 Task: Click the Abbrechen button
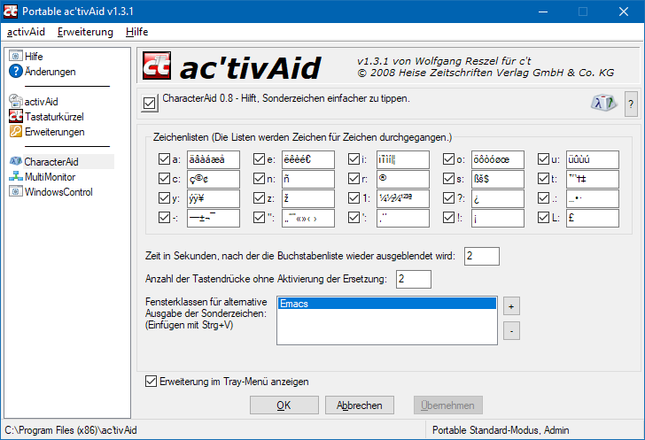coord(360,405)
